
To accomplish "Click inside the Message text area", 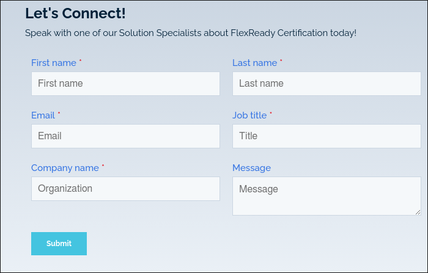I will point(327,196).
